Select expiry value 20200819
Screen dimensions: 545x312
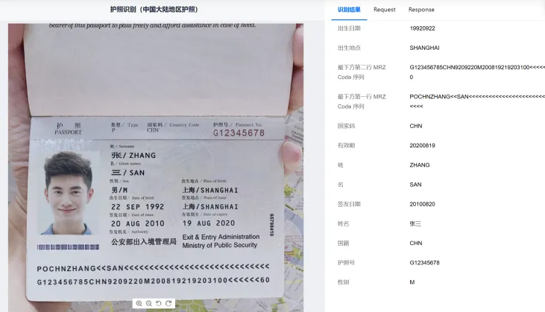pos(422,145)
